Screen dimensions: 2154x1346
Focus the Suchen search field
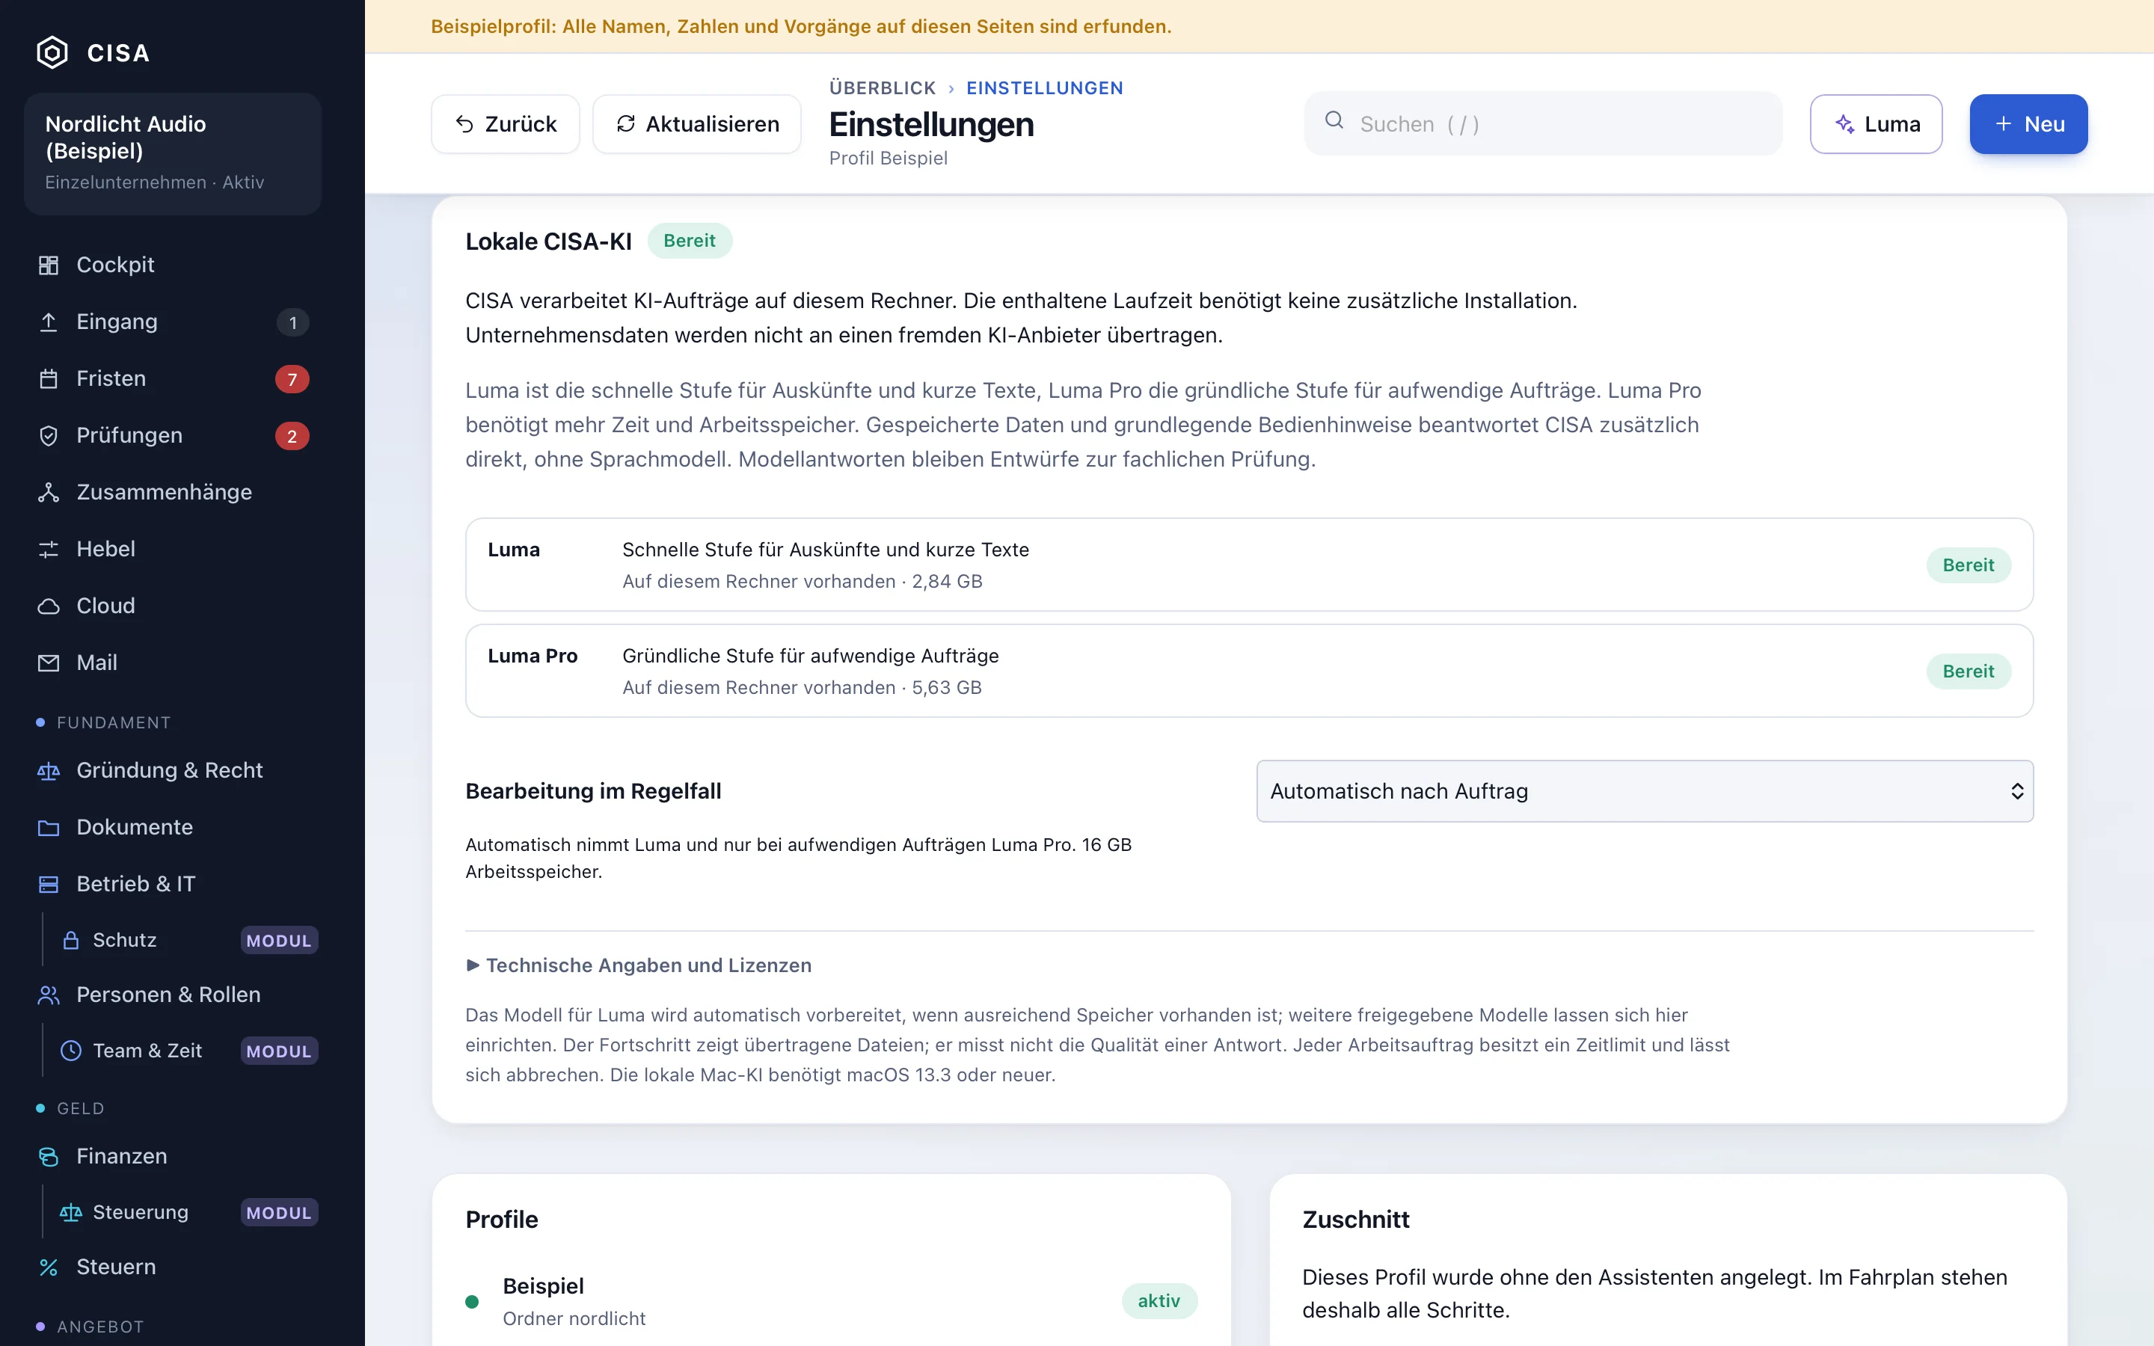(x=1544, y=123)
